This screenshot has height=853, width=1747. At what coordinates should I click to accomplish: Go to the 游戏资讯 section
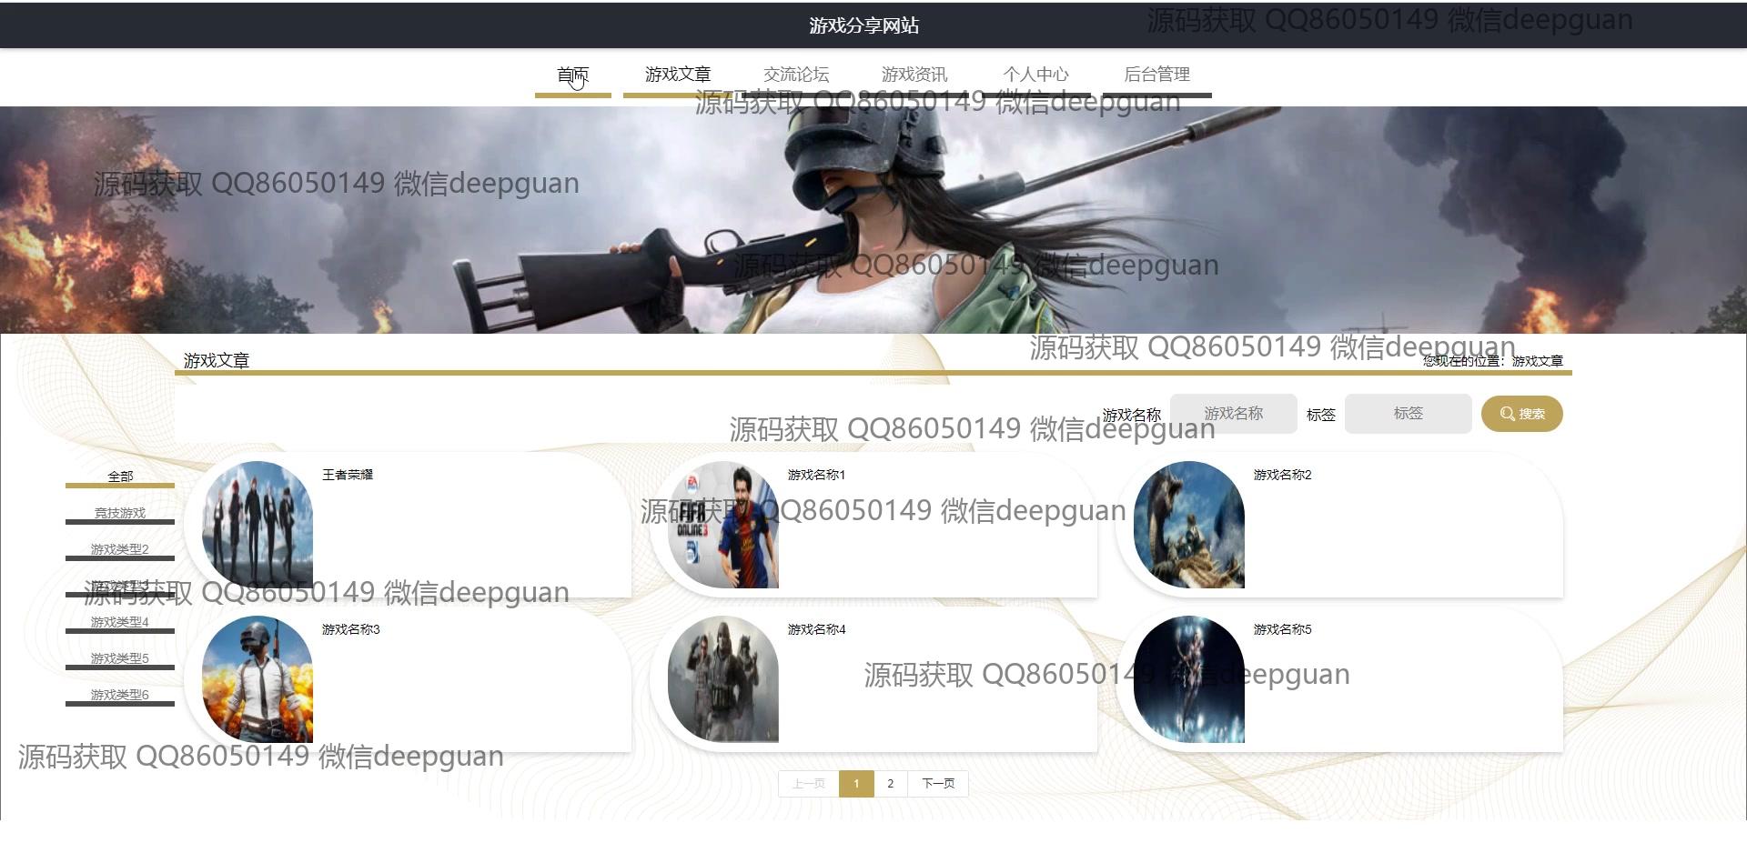(914, 75)
